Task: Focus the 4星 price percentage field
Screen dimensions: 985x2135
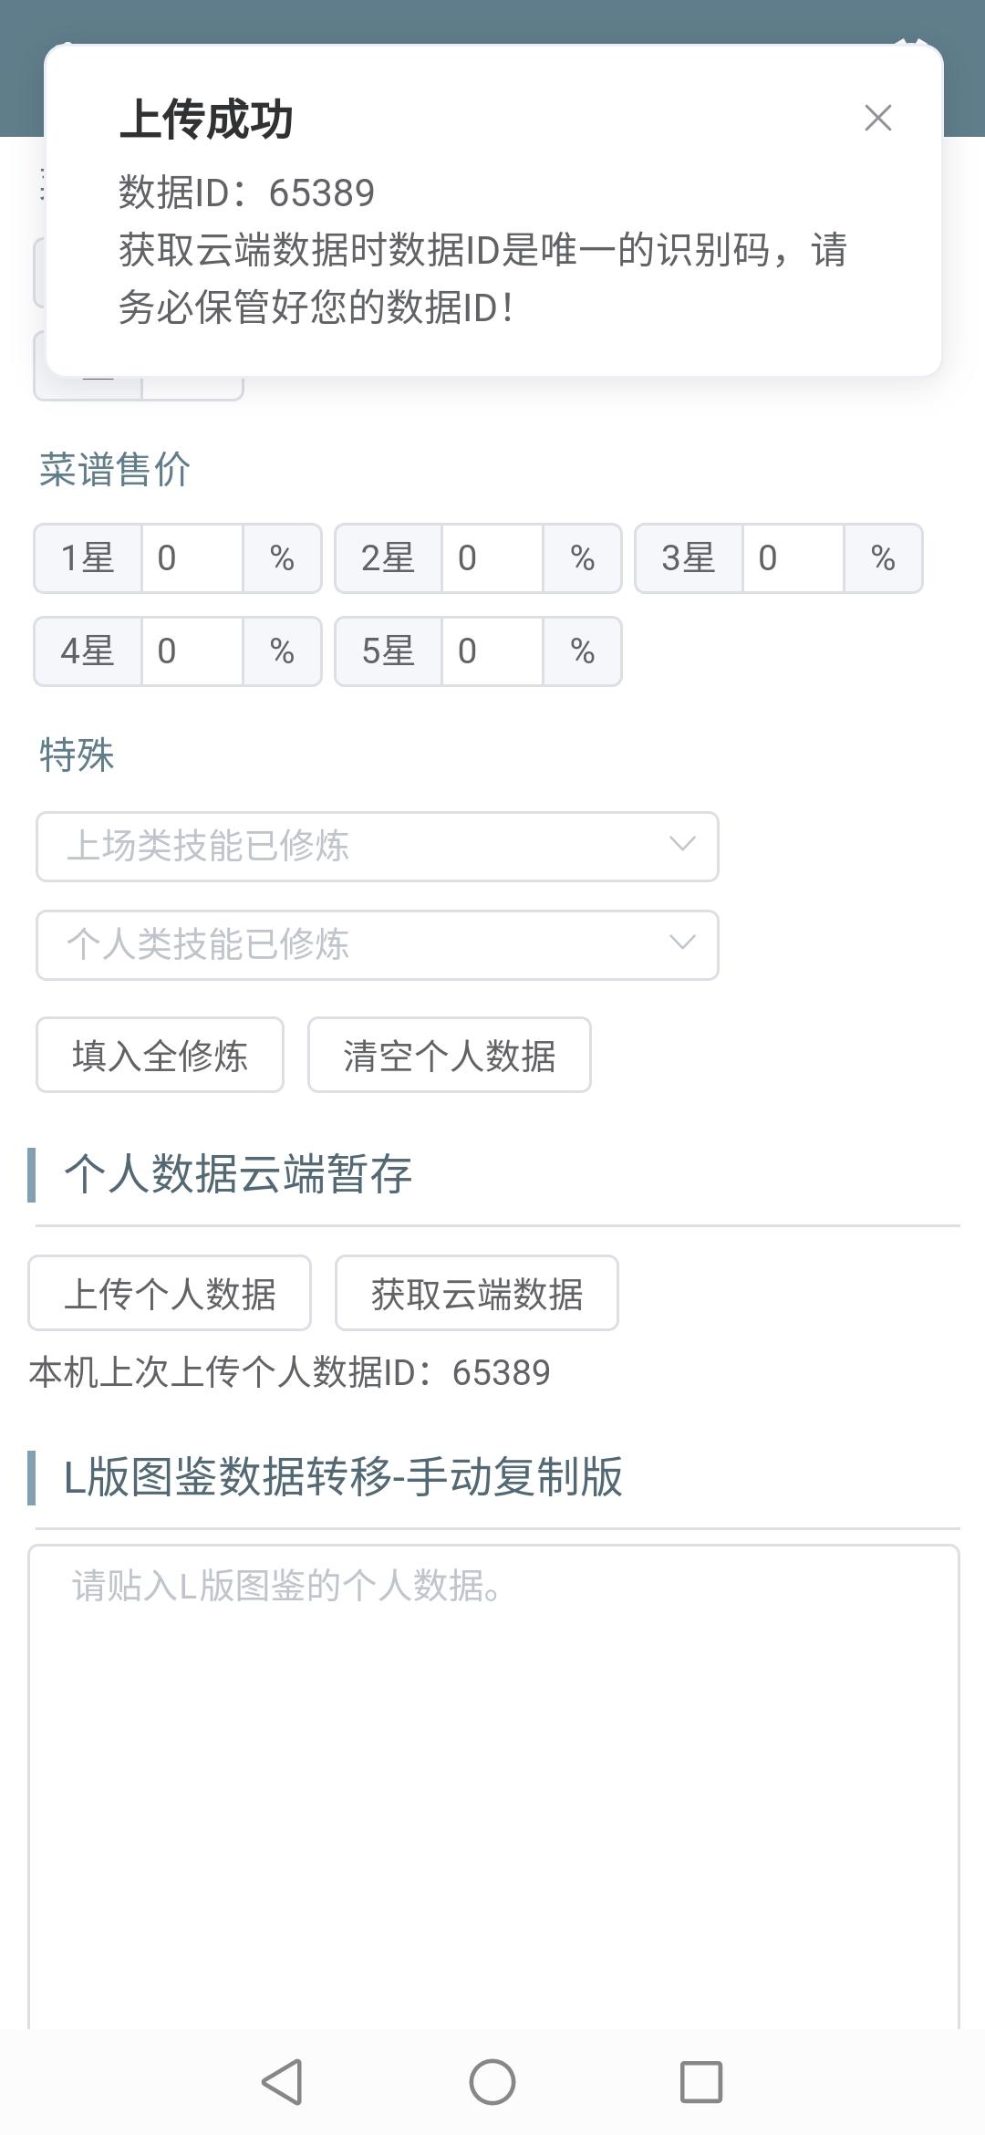Action: coord(192,651)
